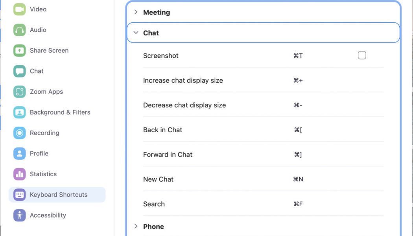The width and height of the screenshot is (413, 236).
Task: Open the Profile settings icon
Action: 19,153
